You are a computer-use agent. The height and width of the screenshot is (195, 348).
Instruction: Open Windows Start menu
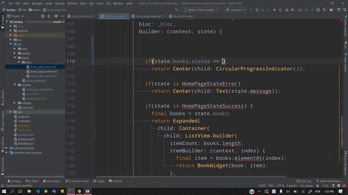(4, 191)
